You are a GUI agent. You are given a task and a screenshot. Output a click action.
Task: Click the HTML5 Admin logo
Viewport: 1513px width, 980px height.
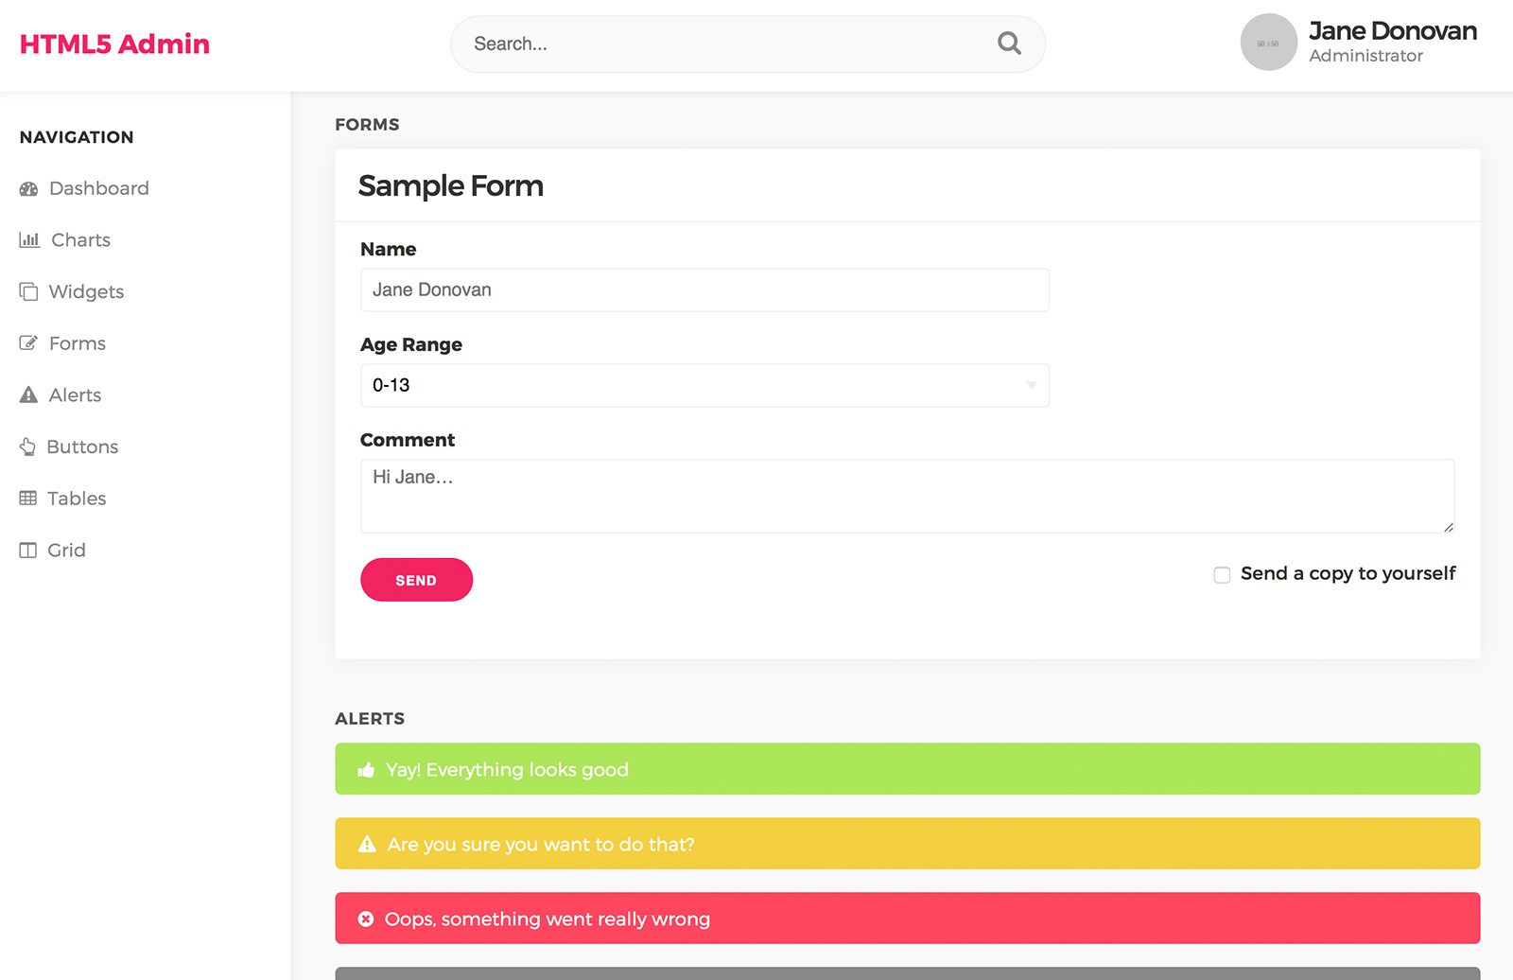(113, 44)
